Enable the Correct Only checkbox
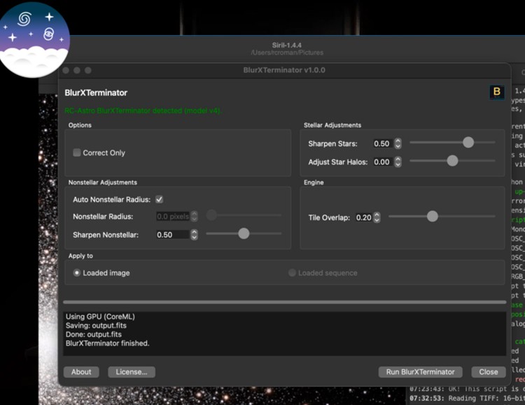 click(x=77, y=152)
